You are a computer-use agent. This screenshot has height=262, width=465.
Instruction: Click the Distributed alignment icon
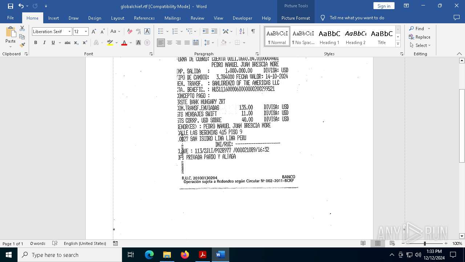(195, 43)
